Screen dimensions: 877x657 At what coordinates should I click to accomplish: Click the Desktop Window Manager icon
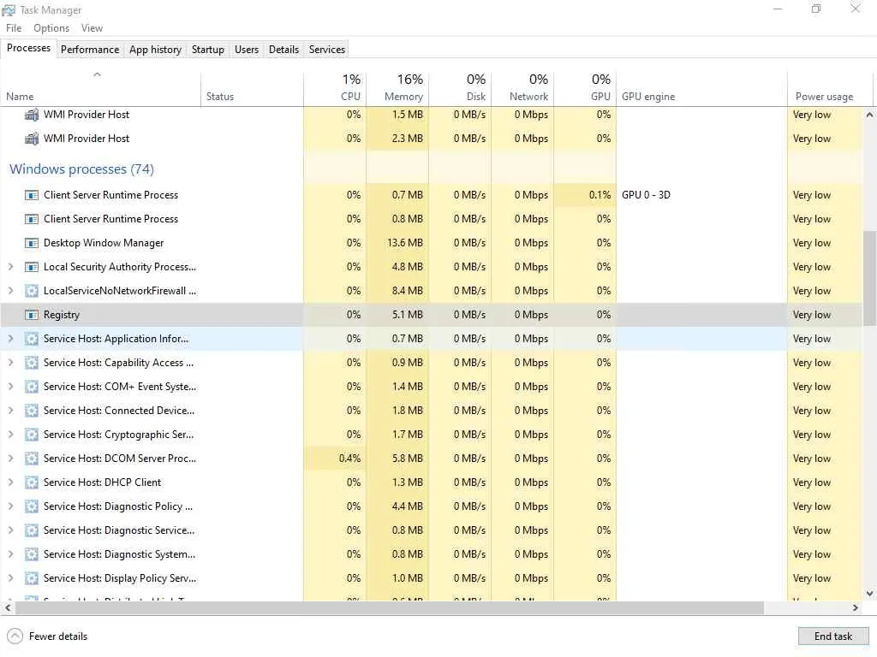tap(32, 243)
